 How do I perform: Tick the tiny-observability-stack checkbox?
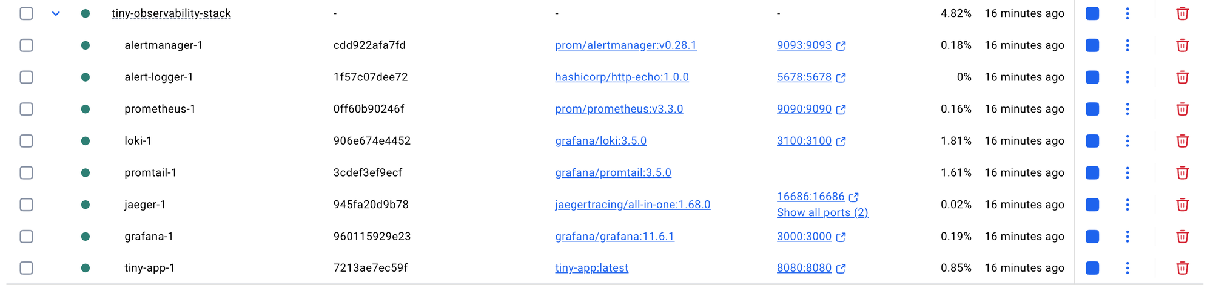[26, 13]
